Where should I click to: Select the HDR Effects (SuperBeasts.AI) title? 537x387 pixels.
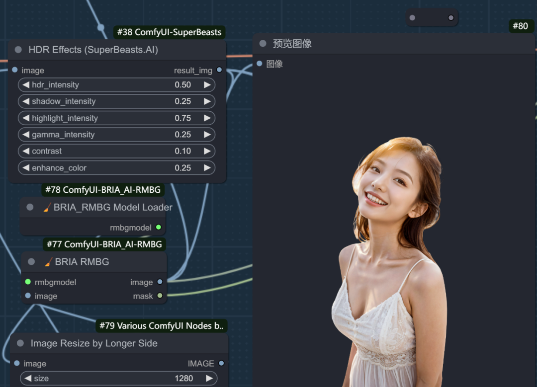[93, 50]
